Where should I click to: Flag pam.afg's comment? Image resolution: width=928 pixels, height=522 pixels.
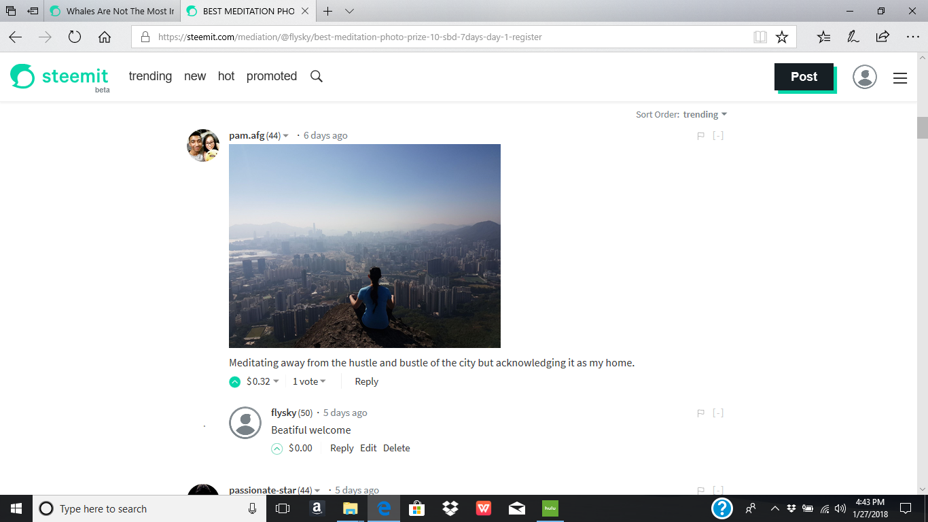click(700, 136)
